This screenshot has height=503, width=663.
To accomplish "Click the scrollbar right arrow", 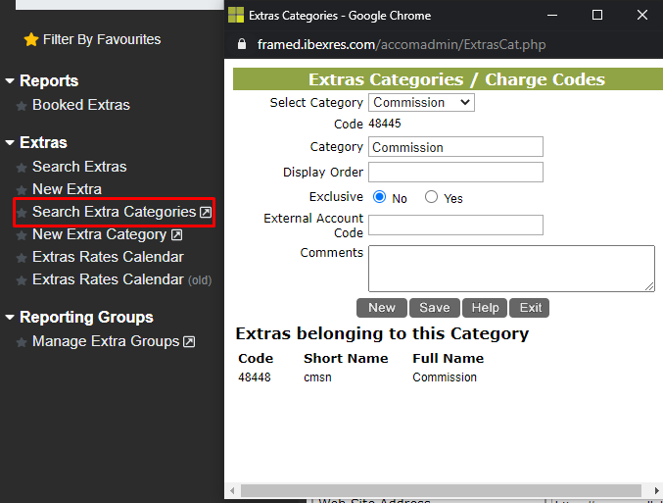I will pyautogui.click(x=657, y=490).
